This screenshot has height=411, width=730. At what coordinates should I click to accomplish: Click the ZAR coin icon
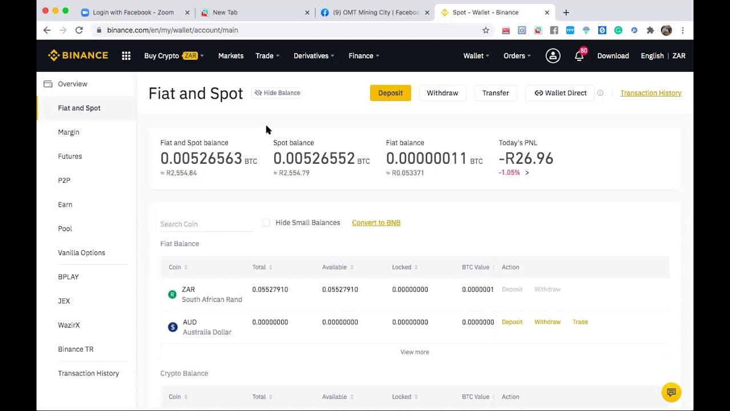click(x=172, y=295)
